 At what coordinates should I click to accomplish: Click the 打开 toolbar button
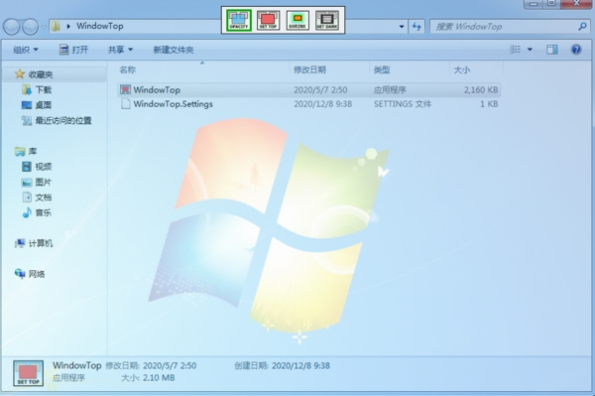click(x=74, y=50)
